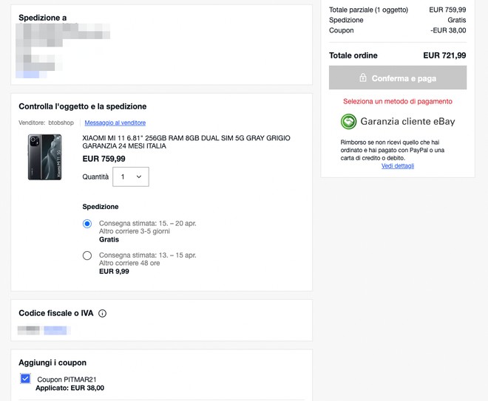Click the blurred Codice fiscale value
488x401 pixels.
pyautogui.click(x=44, y=330)
